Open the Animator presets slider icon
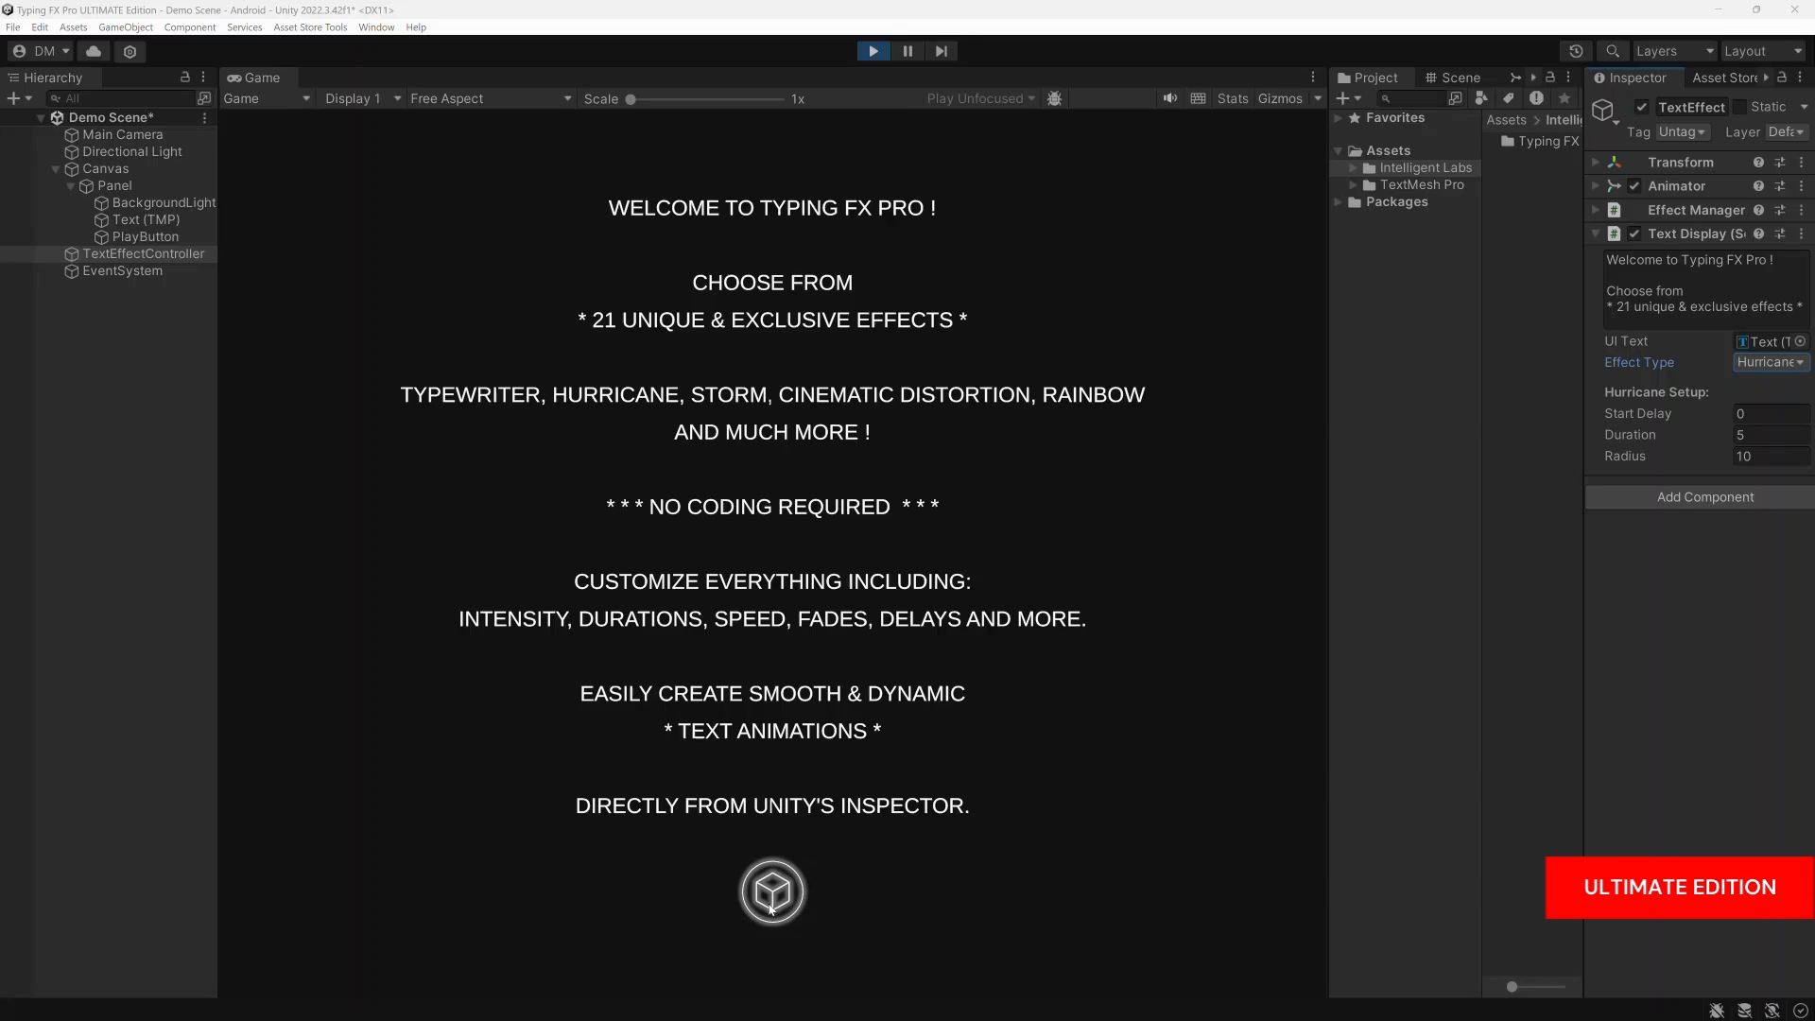Viewport: 1815px width, 1021px height. pyautogui.click(x=1780, y=186)
